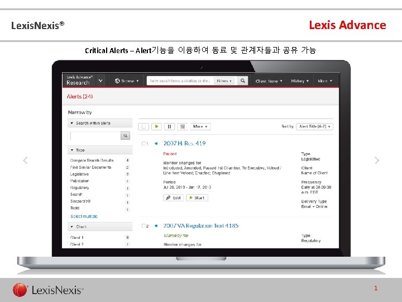Image resolution: width=402 pixels, height=302 pixels.
Task: Click the Lexis Advance Research logo
Action: pos(79,81)
